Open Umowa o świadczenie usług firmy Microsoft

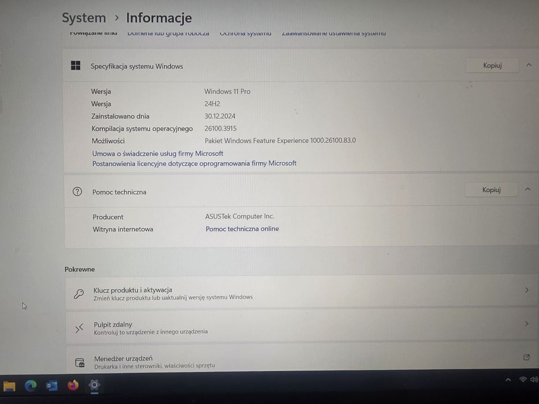[x=158, y=154]
